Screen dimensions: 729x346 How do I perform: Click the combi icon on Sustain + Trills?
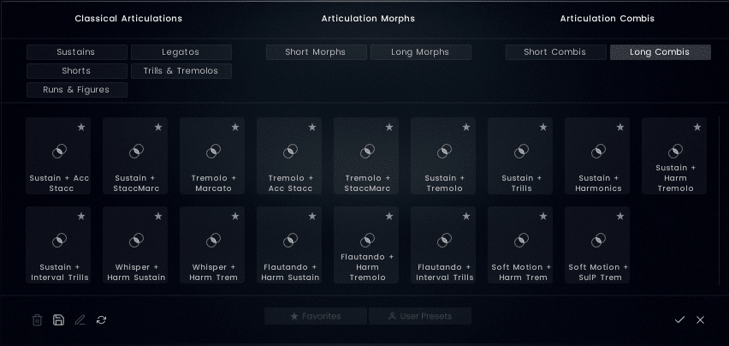click(521, 152)
